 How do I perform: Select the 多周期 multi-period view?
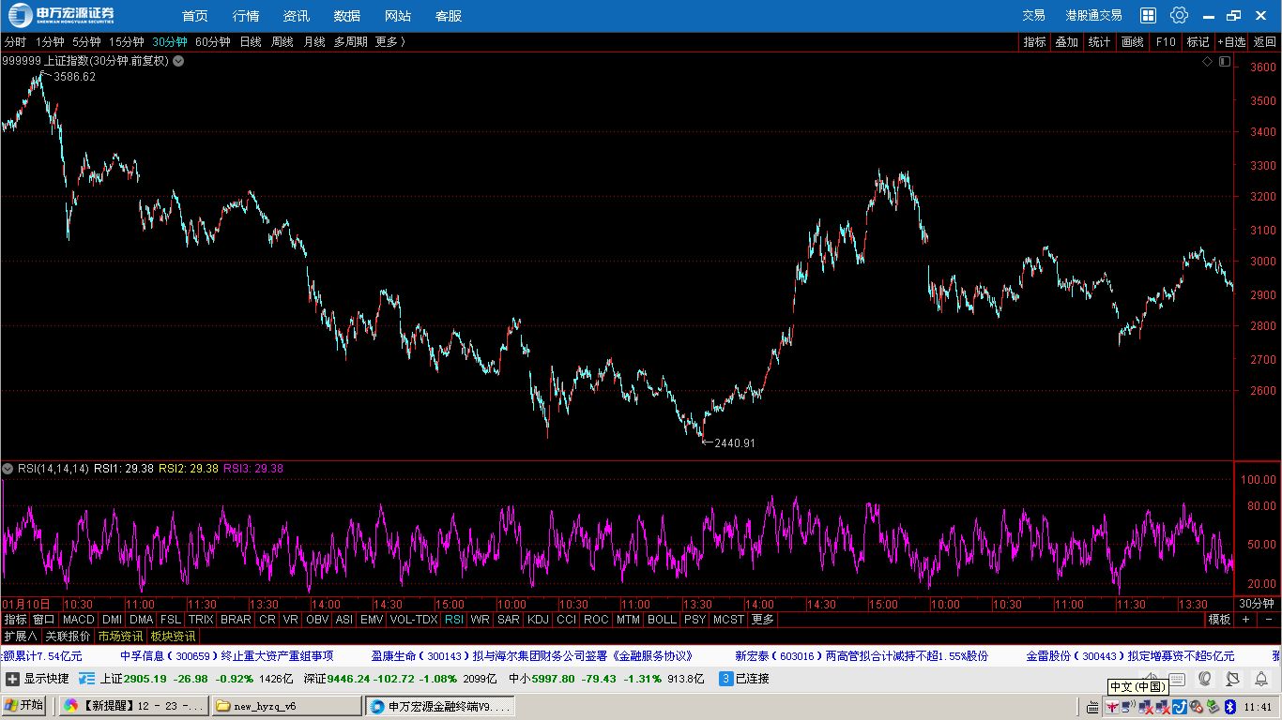point(351,42)
